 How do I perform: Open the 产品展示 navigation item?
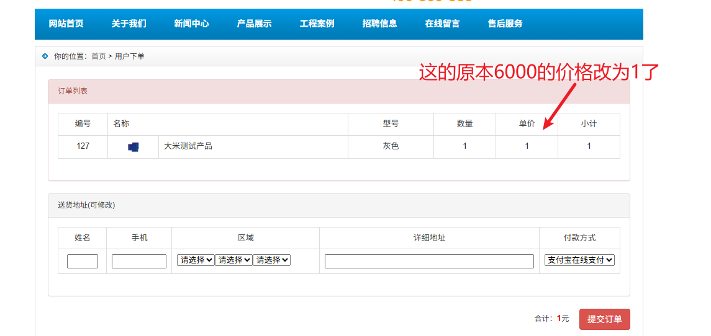(254, 24)
